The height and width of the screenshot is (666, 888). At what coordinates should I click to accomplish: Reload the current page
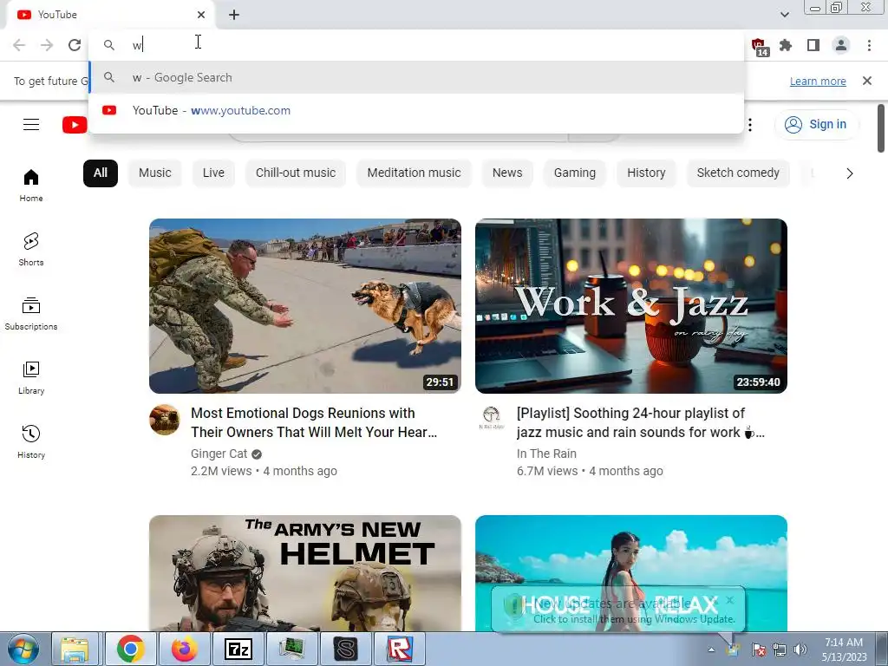75,45
